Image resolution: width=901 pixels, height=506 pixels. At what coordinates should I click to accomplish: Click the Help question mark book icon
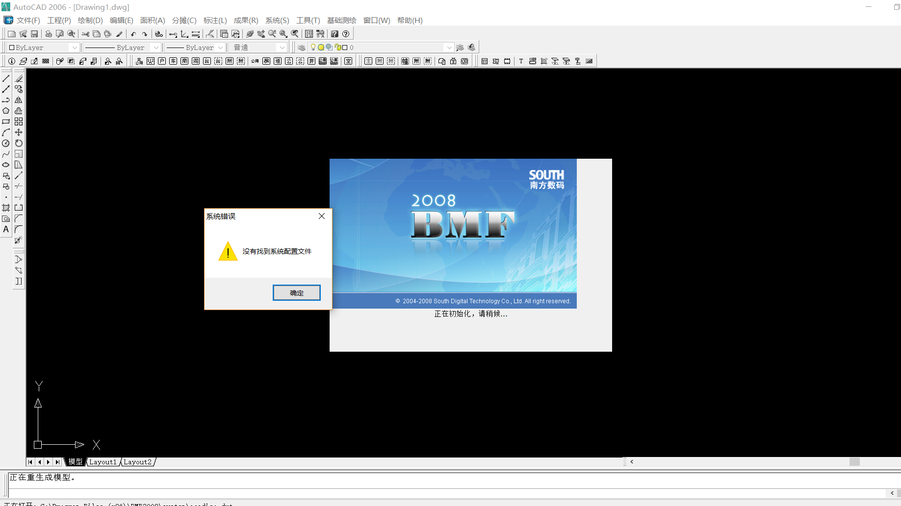pos(335,34)
